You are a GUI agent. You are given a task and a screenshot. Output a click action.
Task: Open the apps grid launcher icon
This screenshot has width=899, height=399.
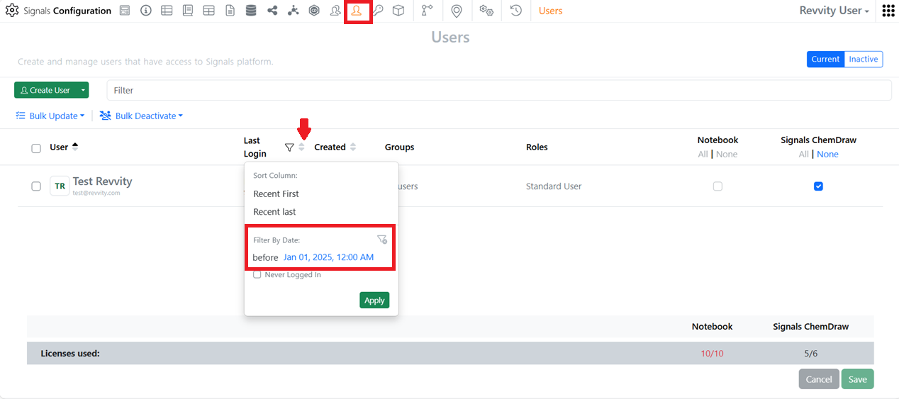click(x=888, y=11)
